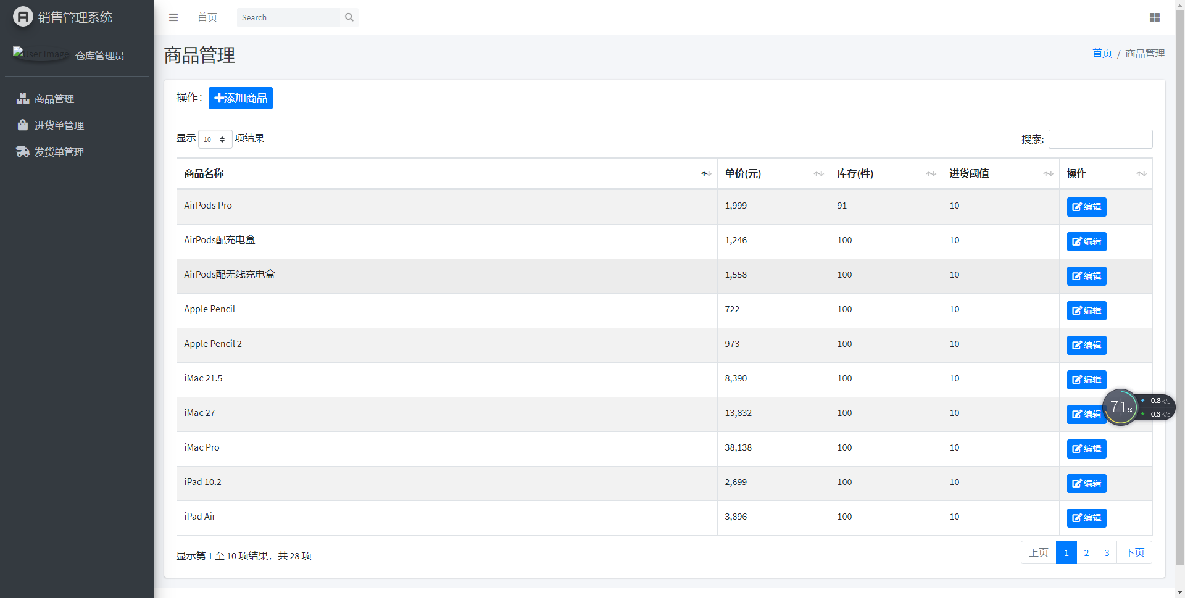Screen dimensions: 1185x598
Task: Click the 下页 pagination button
Action: pos(1134,552)
